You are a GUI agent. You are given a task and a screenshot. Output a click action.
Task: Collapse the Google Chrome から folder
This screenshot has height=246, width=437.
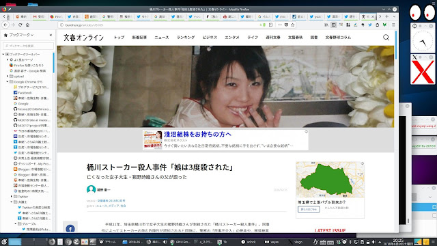8,82
